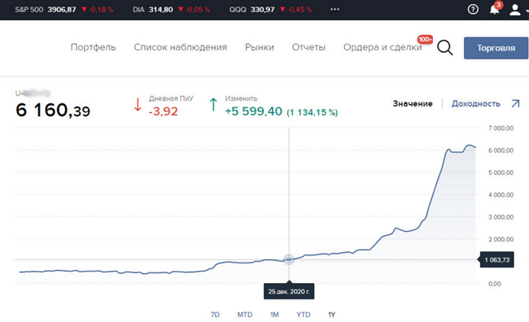Expand more tickers with three dots

pos(334,9)
